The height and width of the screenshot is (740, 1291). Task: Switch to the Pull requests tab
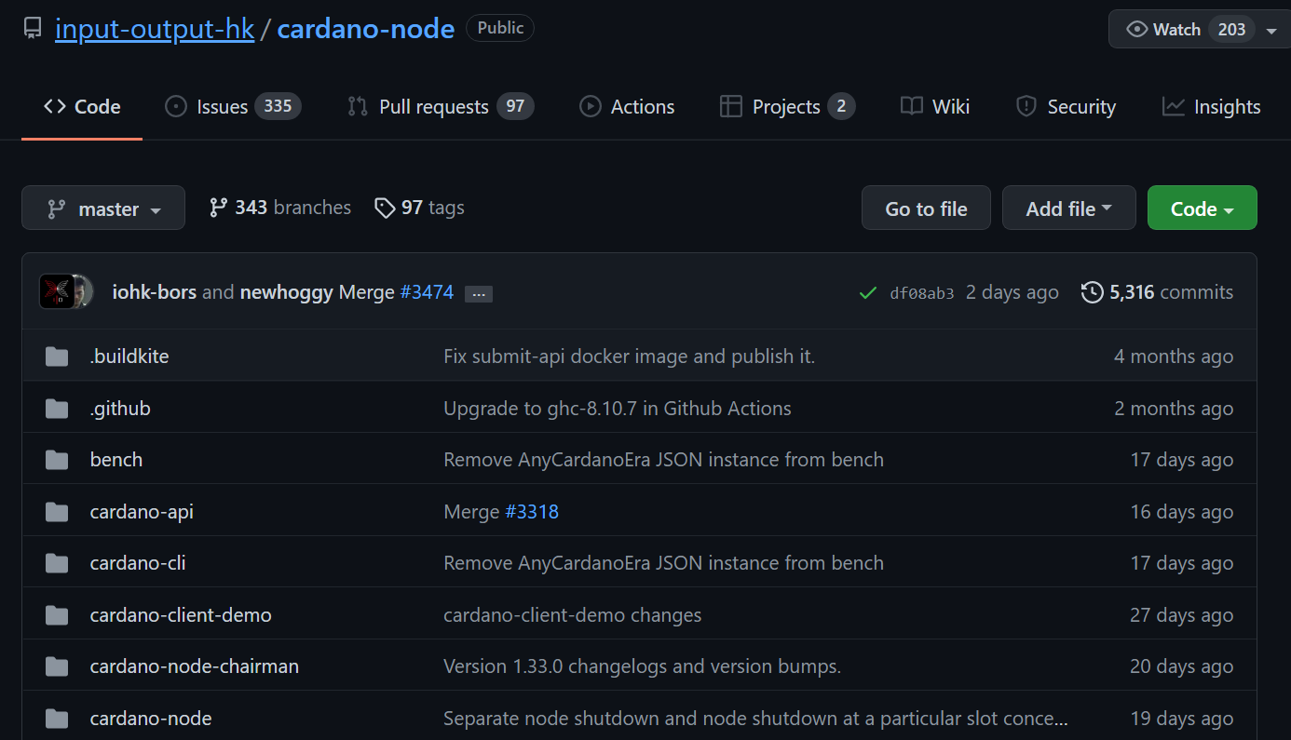click(433, 106)
